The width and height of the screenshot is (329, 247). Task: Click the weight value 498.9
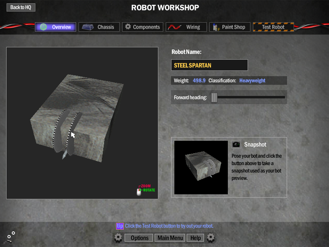[199, 81]
